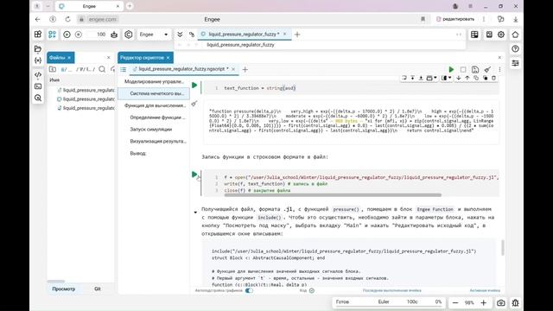Click the link chain icon in toolbar
Screen dimensions: 553x311
click(x=192, y=35)
